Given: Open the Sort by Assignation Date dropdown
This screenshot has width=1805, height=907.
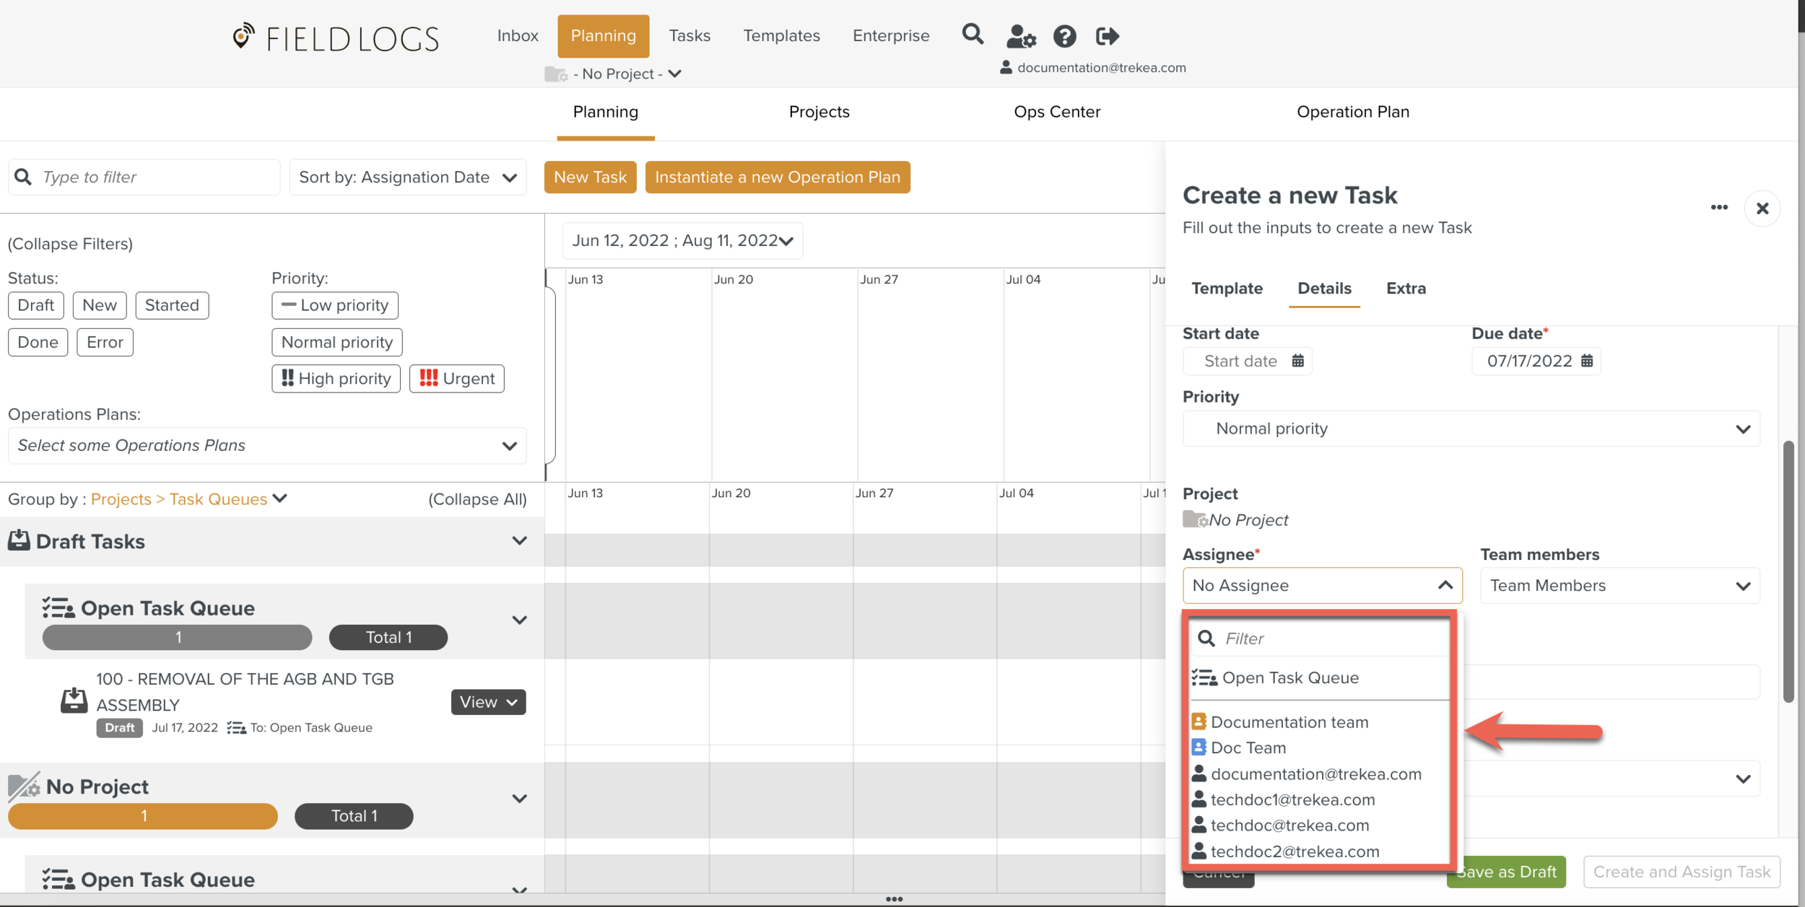Looking at the screenshot, I should (x=408, y=178).
